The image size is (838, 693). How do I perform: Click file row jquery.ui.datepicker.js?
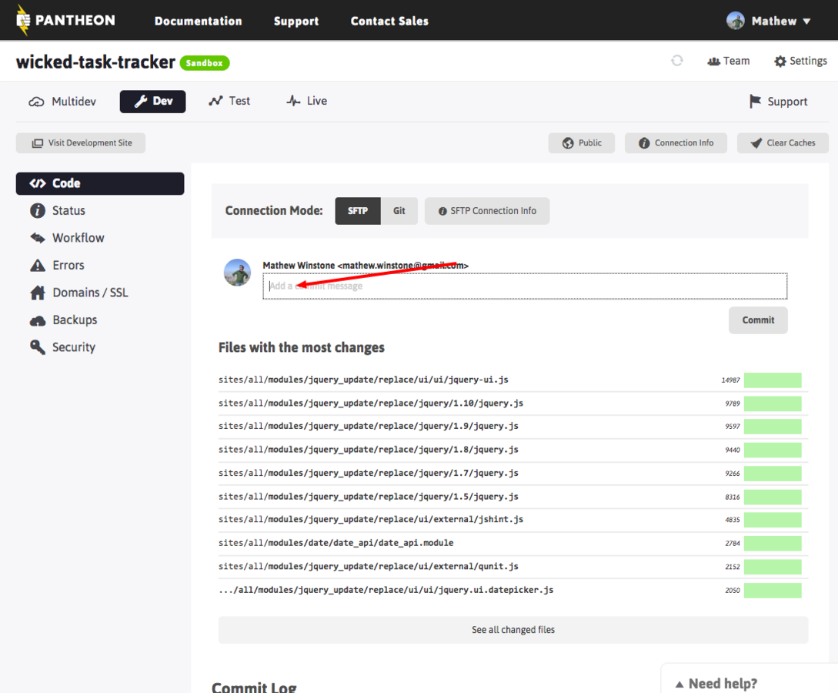[513, 590]
